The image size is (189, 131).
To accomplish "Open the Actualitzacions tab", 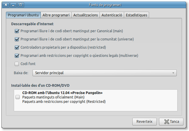I will [x=85, y=15].
